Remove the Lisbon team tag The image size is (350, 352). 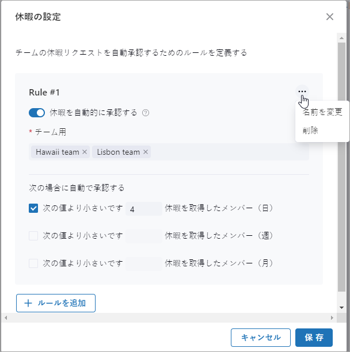[x=146, y=152]
